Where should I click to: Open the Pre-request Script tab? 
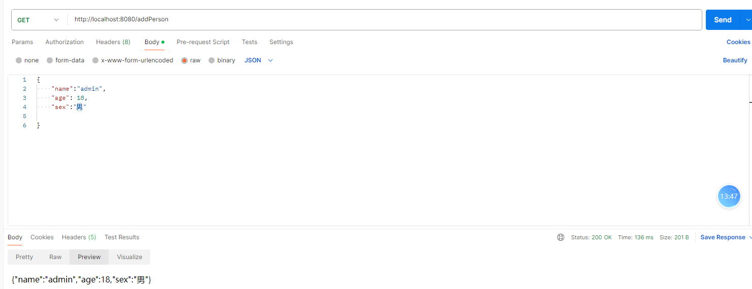pos(203,42)
